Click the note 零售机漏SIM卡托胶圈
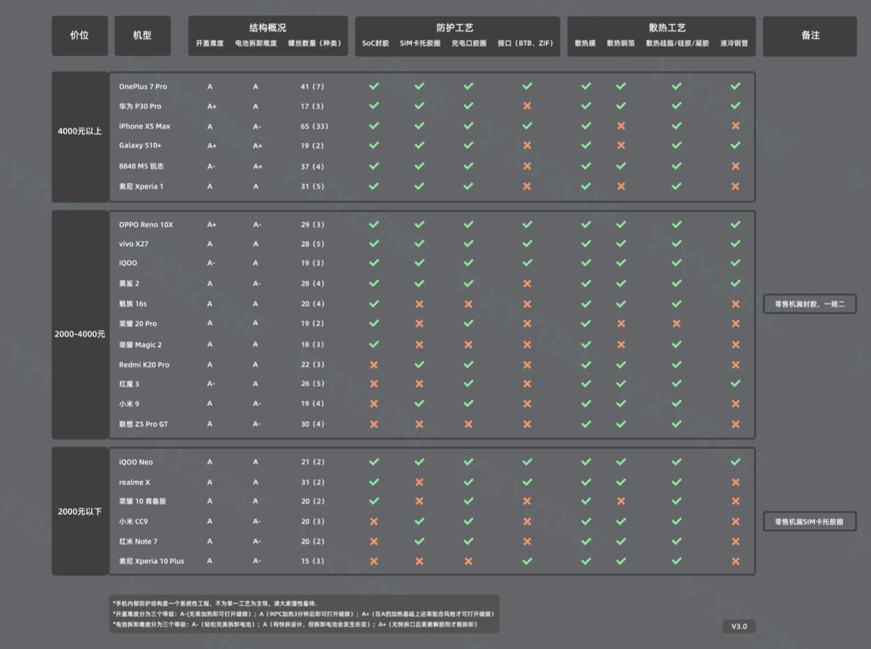The image size is (871, 649). (x=810, y=522)
